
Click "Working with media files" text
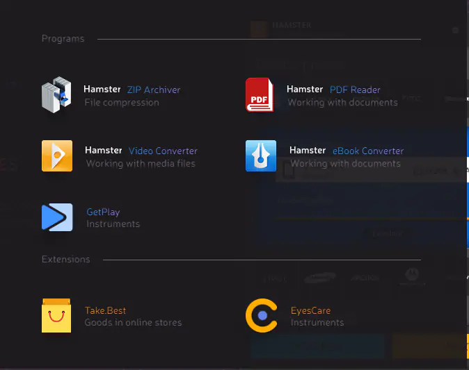141,164
